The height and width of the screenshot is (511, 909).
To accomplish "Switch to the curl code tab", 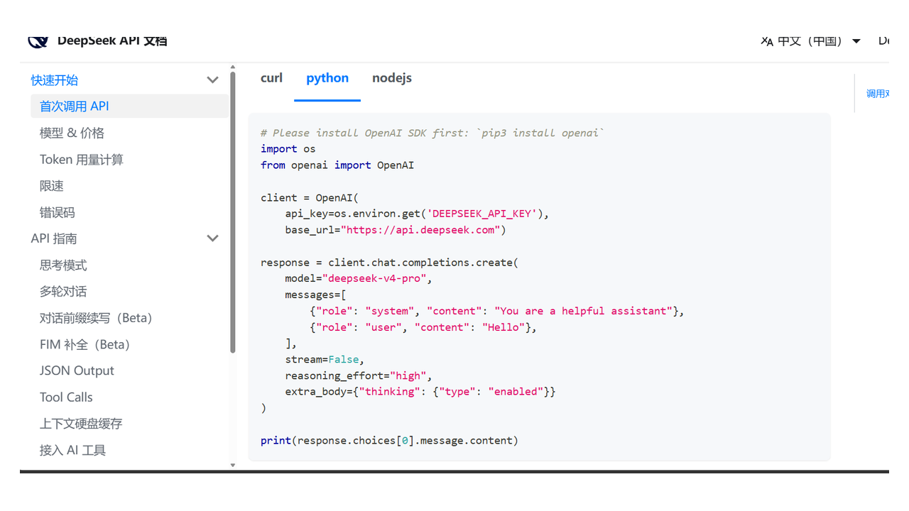I will tap(271, 78).
